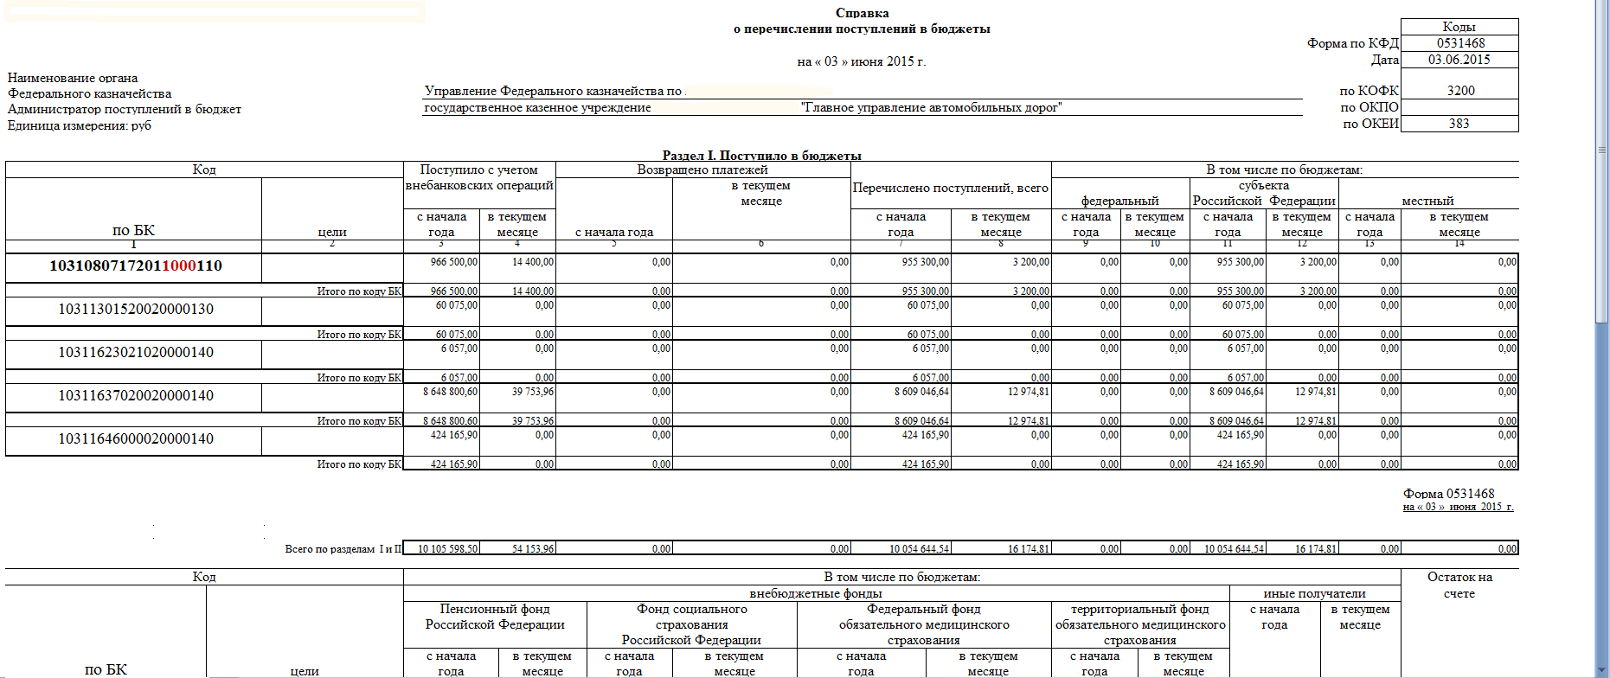Click header "федеральный" budget column
This screenshot has width=1610, height=678.
point(1120,201)
